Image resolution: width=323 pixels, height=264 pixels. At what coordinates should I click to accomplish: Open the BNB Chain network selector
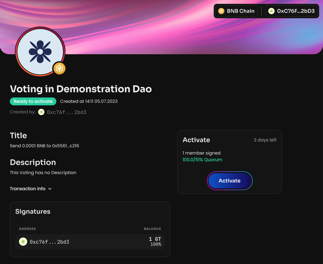(x=236, y=11)
